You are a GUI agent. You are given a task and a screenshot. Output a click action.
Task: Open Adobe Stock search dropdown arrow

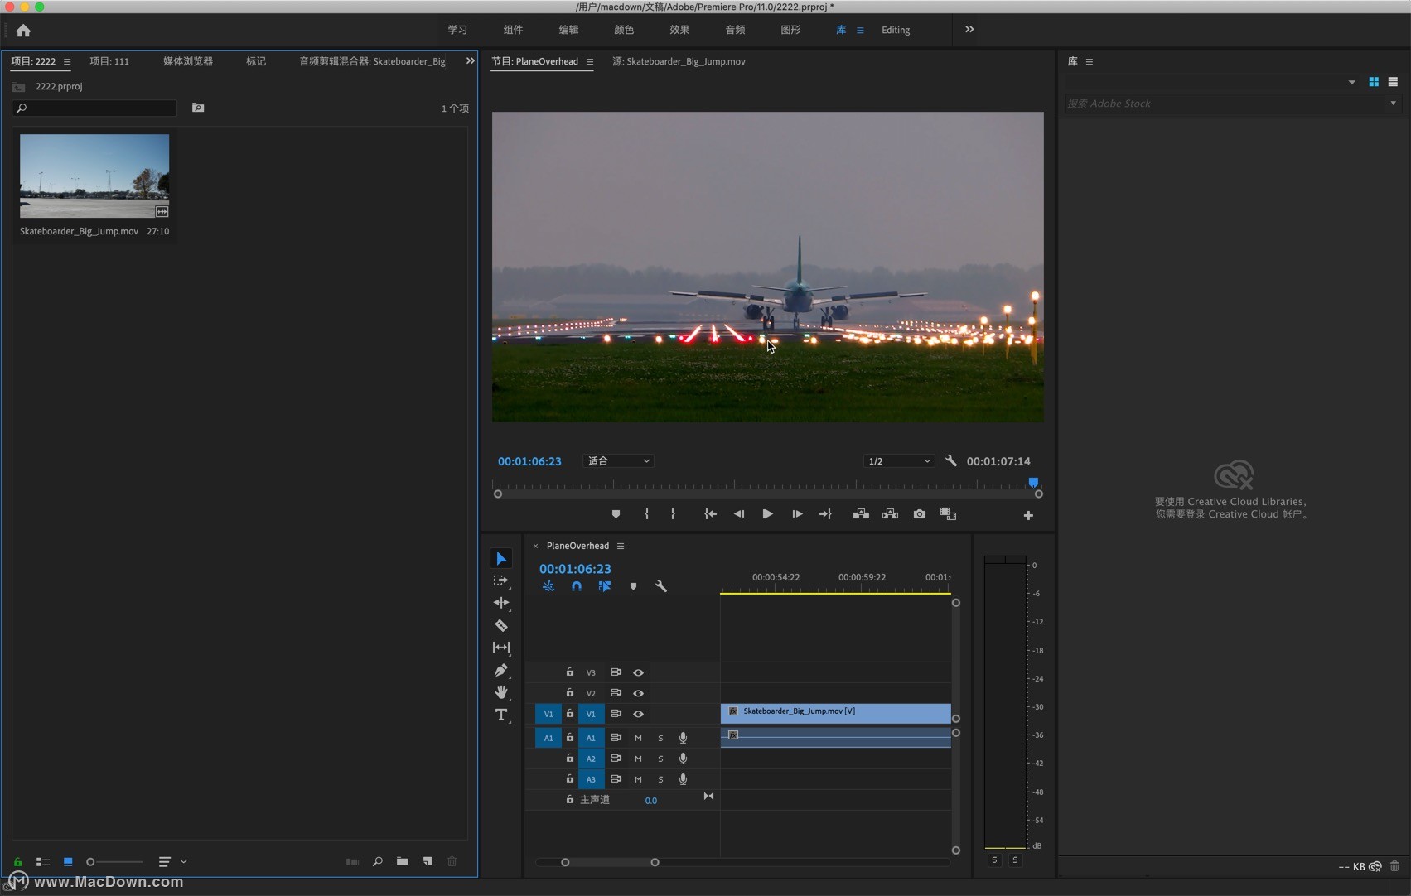(1393, 104)
